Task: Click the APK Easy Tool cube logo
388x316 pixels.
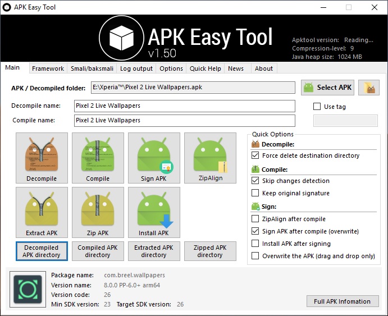Action: click(121, 38)
